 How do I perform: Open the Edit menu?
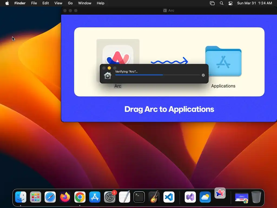tap(45, 3)
